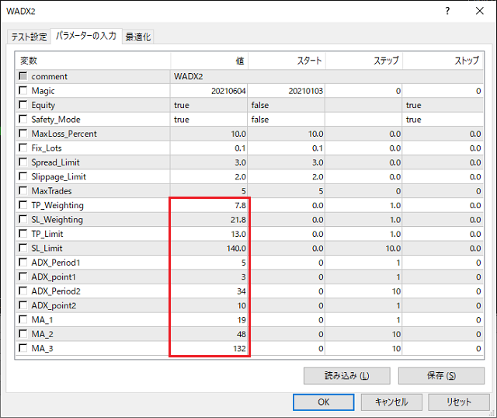Tick the Equity checkbox
Screen dimensions: 497x418
coord(23,105)
